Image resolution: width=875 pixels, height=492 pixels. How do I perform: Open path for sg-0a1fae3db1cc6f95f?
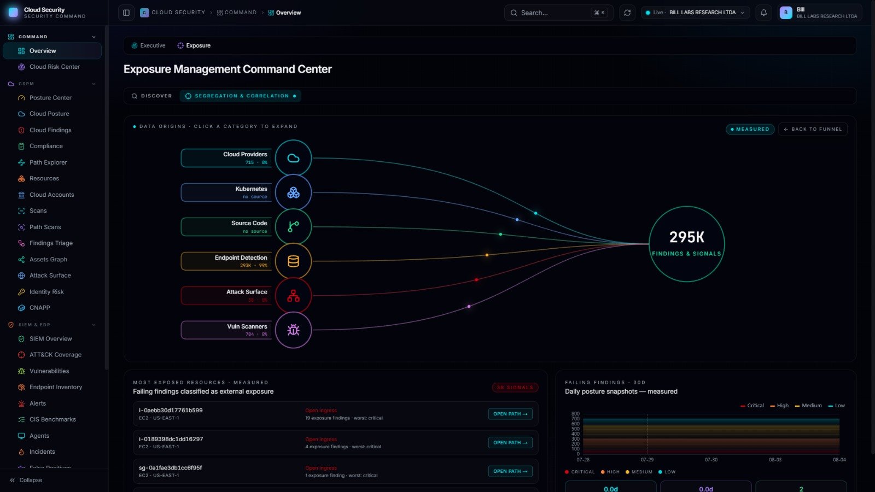(x=510, y=471)
